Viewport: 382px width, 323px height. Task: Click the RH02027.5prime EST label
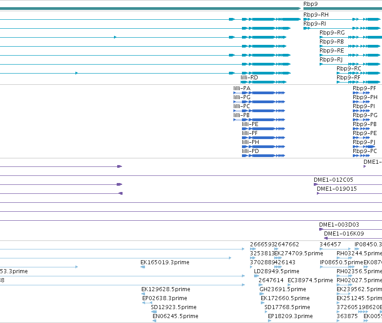pos(360,281)
